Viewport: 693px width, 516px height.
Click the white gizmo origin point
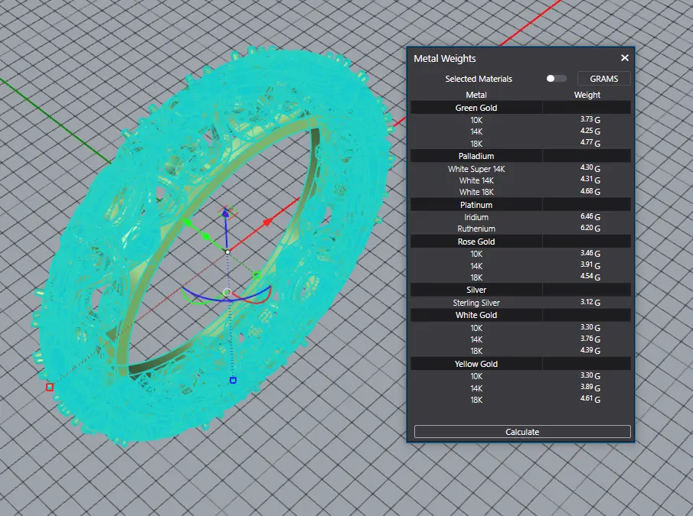[x=227, y=252]
